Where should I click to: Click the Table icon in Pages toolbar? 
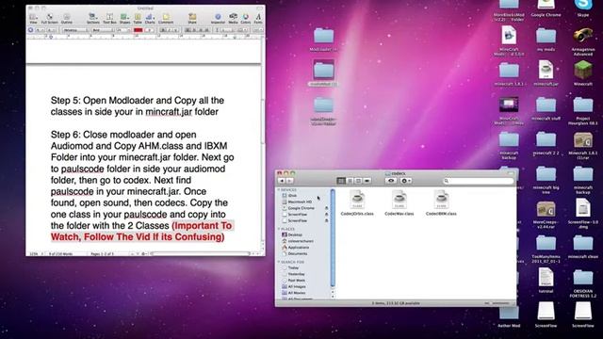[138, 18]
